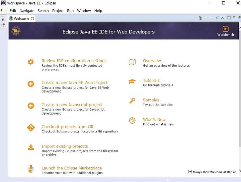Reduce font size with the small A icon

[x=217, y=18]
